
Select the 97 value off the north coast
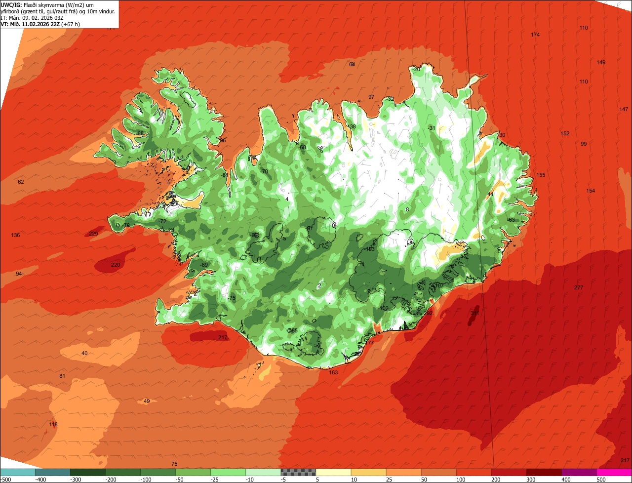(371, 97)
